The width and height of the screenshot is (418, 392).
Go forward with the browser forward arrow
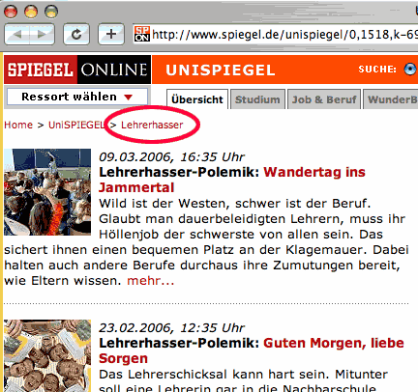tap(42, 34)
